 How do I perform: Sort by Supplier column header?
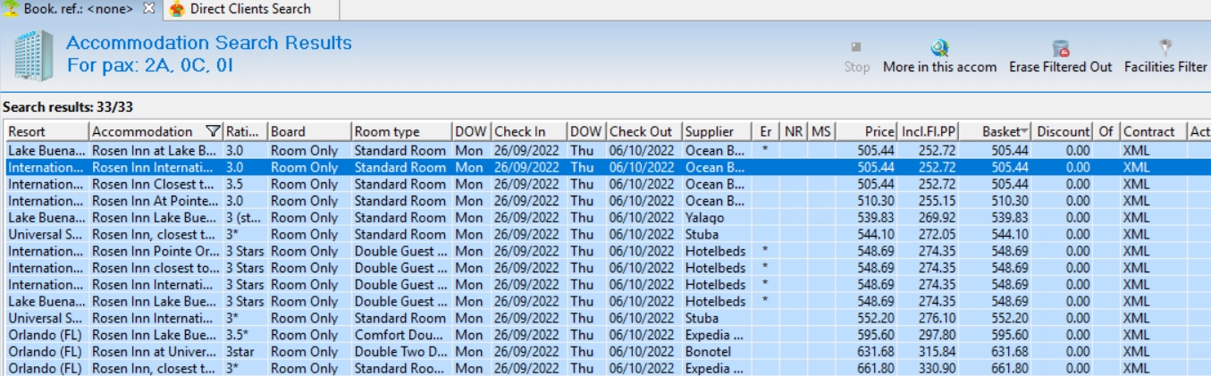point(718,131)
